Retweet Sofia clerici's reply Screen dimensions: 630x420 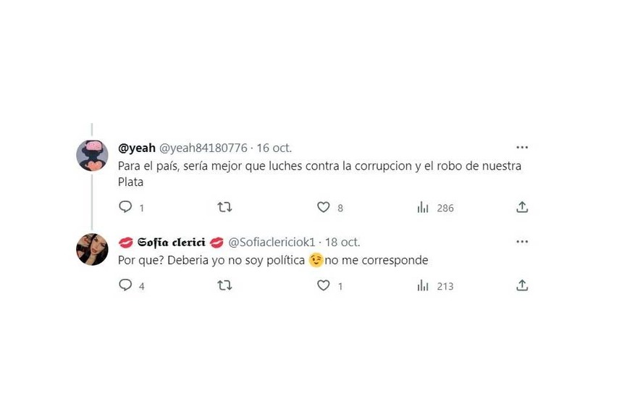point(224,285)
